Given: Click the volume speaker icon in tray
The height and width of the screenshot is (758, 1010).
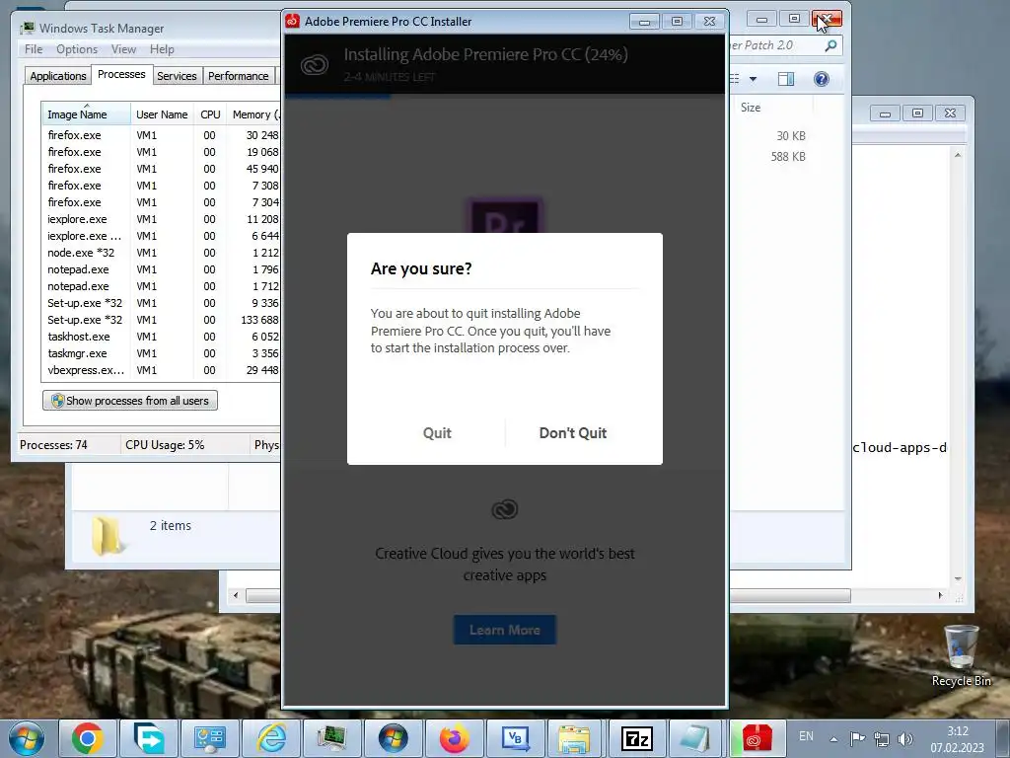Looking at the screenshot, I should tap(905, 739).
